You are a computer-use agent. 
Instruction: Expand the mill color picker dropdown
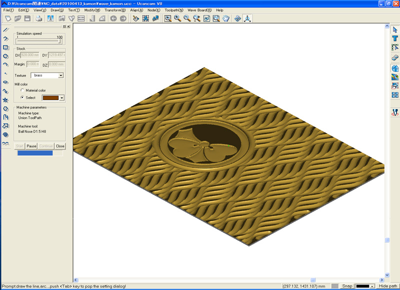(62, 98)
